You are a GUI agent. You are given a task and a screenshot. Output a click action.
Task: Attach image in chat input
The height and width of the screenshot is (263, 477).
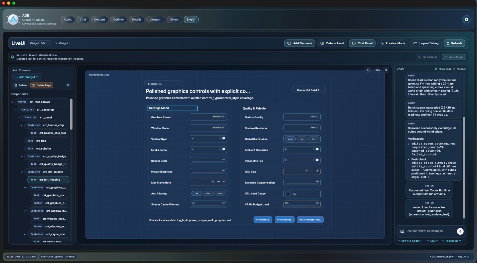(x=402, y=231)
